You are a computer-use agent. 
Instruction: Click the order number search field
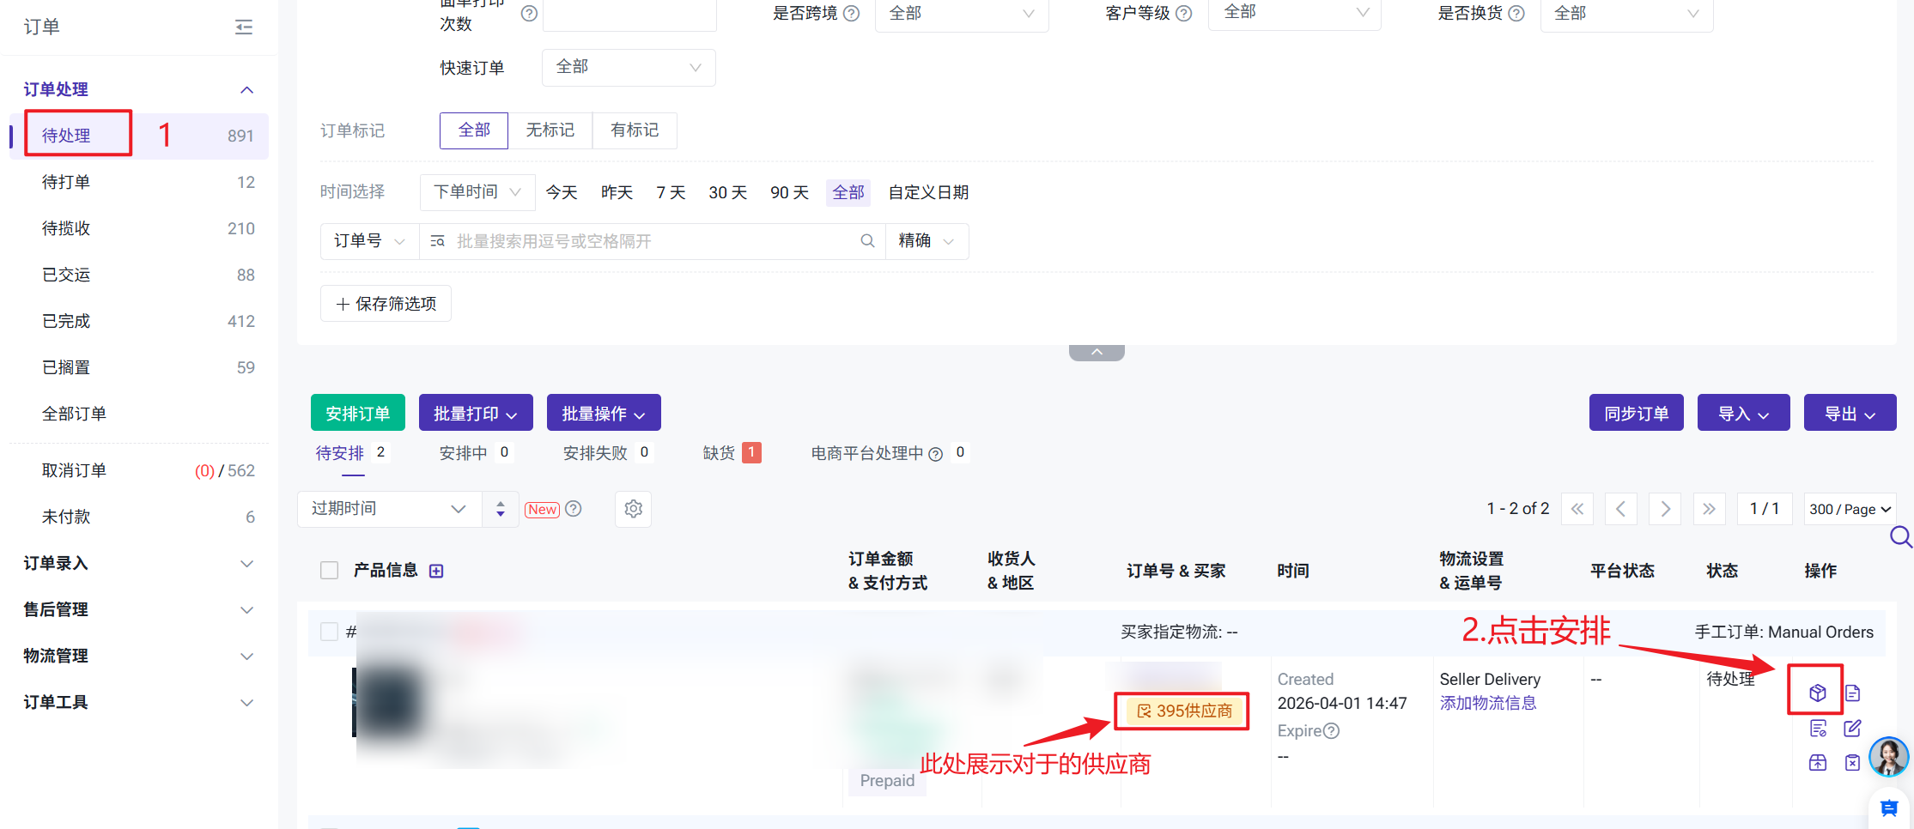click(653, 241)
